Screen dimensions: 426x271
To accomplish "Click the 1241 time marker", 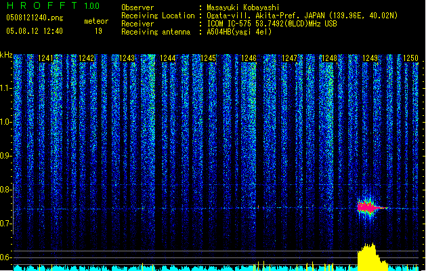I will pyautogui.click(x=46, y=58).
